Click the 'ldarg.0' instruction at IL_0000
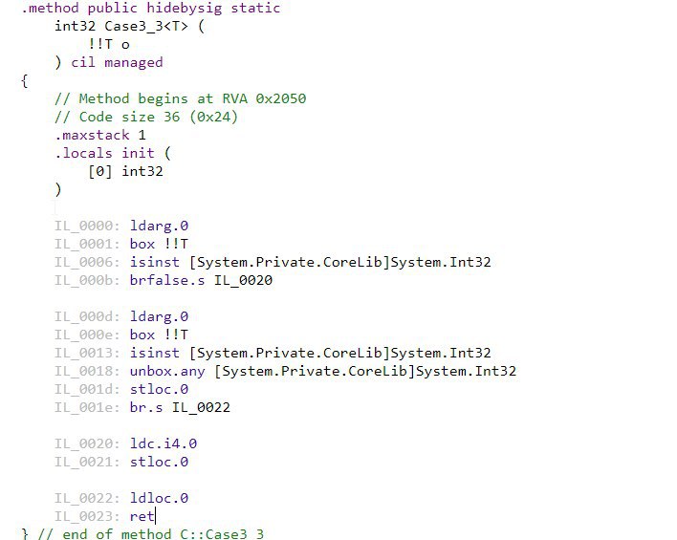This screenshot has height=540, width=677. pyautogui.click(x=159, y=226)
